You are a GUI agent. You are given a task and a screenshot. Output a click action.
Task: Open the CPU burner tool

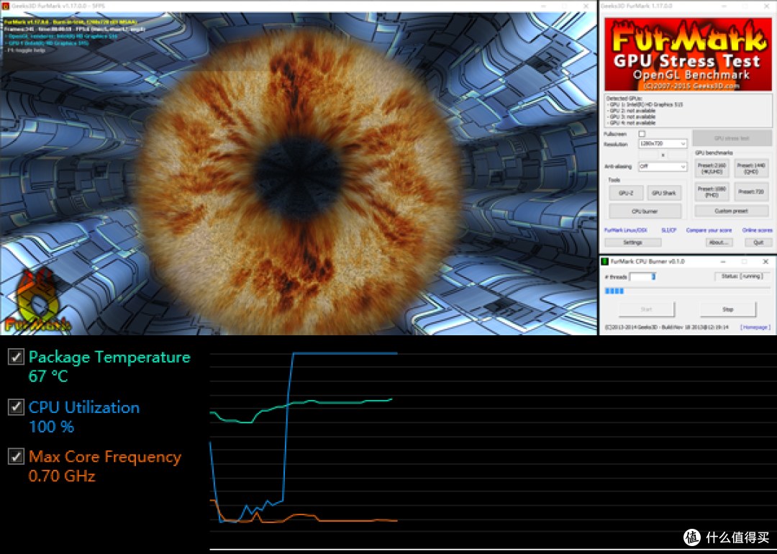pyautogui.click(x=645, y=211)
